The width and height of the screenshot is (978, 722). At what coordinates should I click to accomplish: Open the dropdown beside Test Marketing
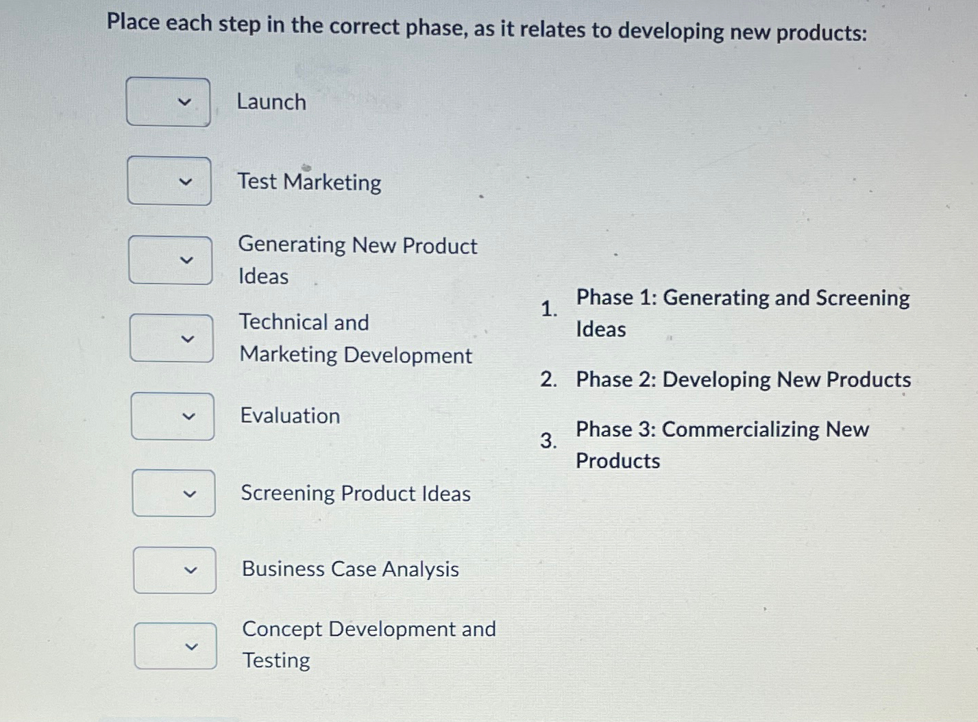pos(169,182)
